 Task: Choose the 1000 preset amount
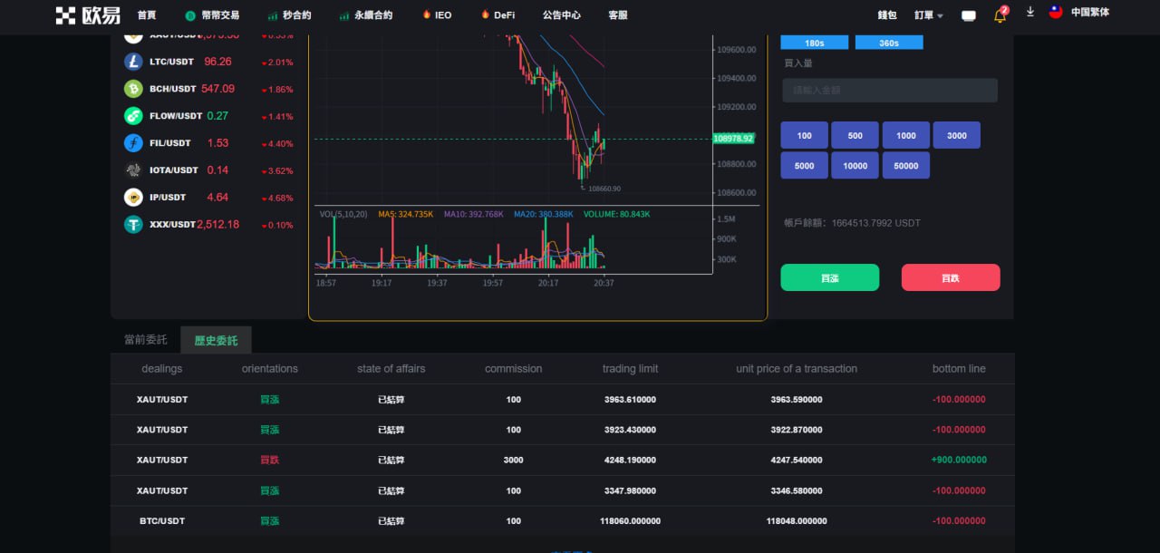pyautogui.click(x=905, y=136)
